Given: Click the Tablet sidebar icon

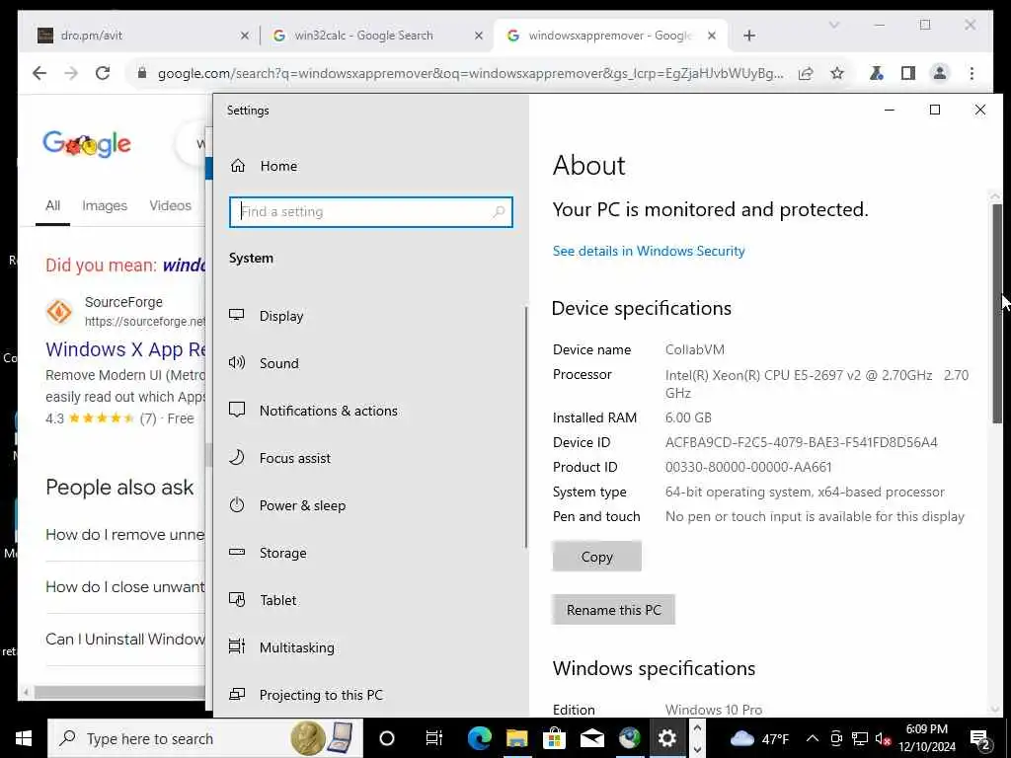Looking at the screenshot, I should pos(237,600).
